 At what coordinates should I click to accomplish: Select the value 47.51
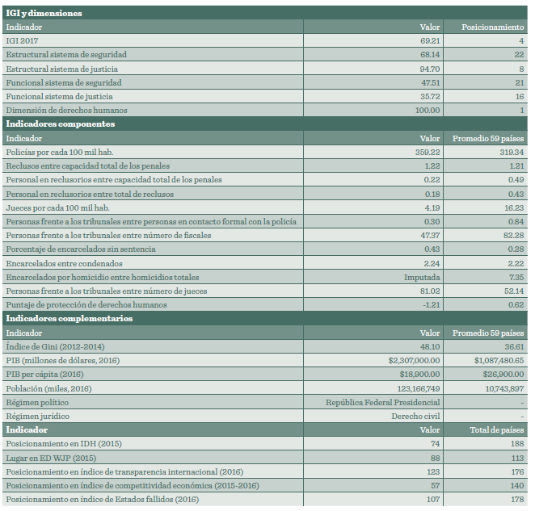430,82
